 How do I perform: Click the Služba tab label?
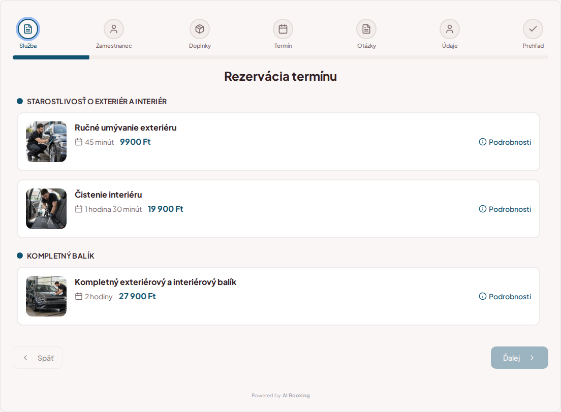tap(28, 46)
